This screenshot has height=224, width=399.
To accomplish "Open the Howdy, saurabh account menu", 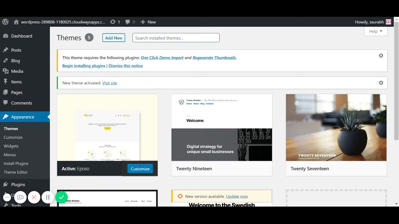I will point(373,22).
